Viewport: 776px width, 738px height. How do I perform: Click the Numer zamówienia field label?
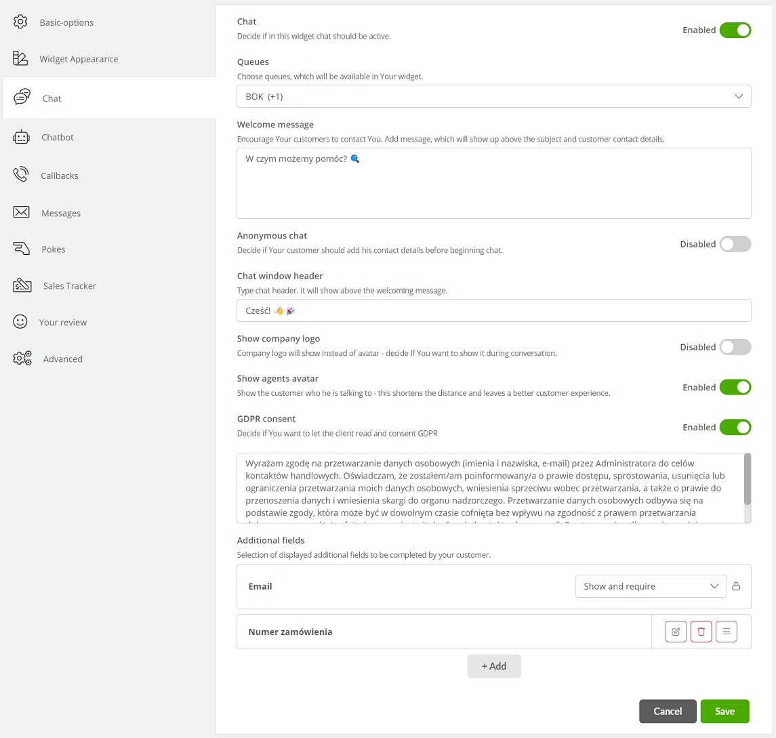[x=290, y=632]
